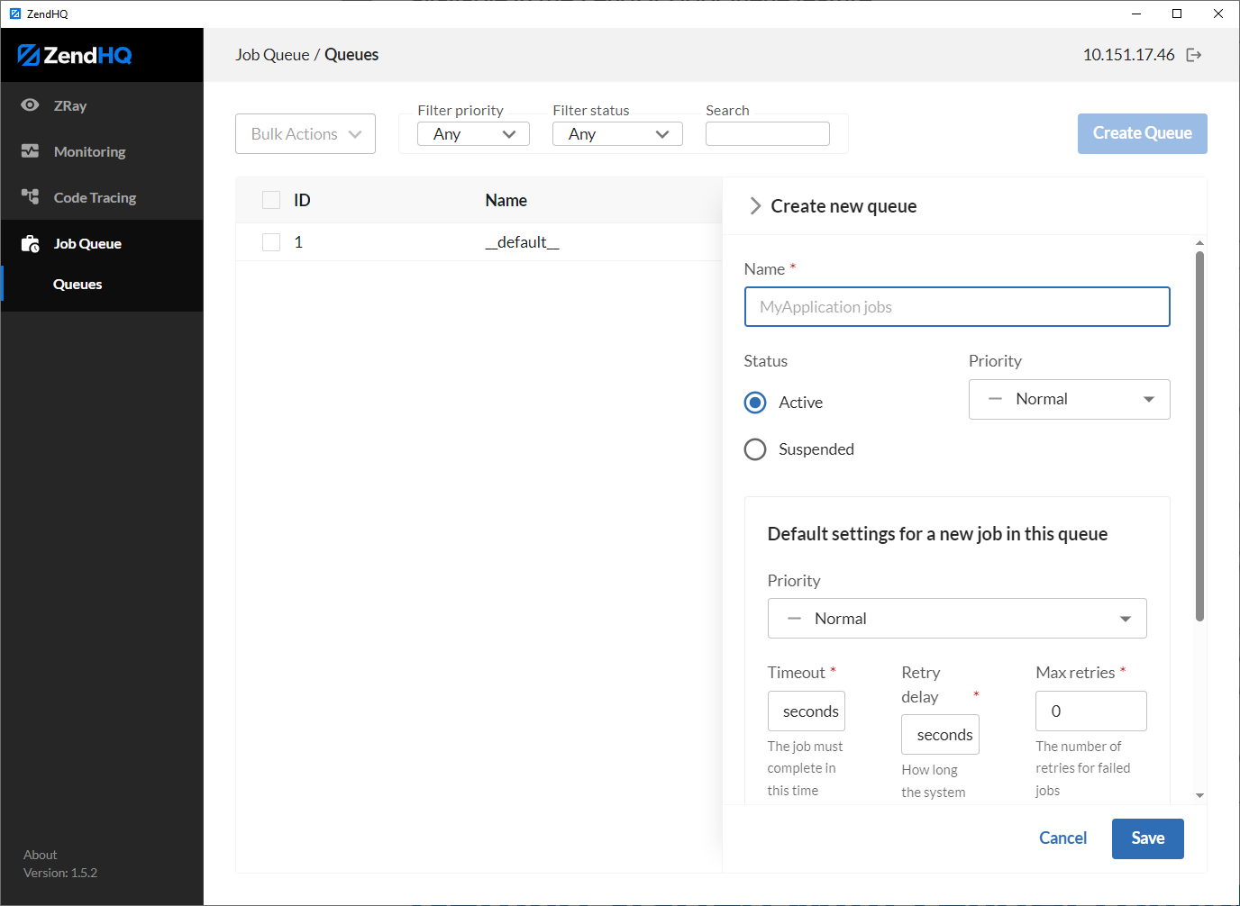
Task: Click the Job Queue briefcase icon
Action: [x=30, y=244]
